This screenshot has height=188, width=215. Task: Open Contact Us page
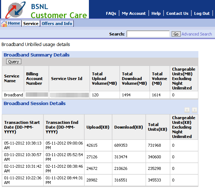[177, 13]
